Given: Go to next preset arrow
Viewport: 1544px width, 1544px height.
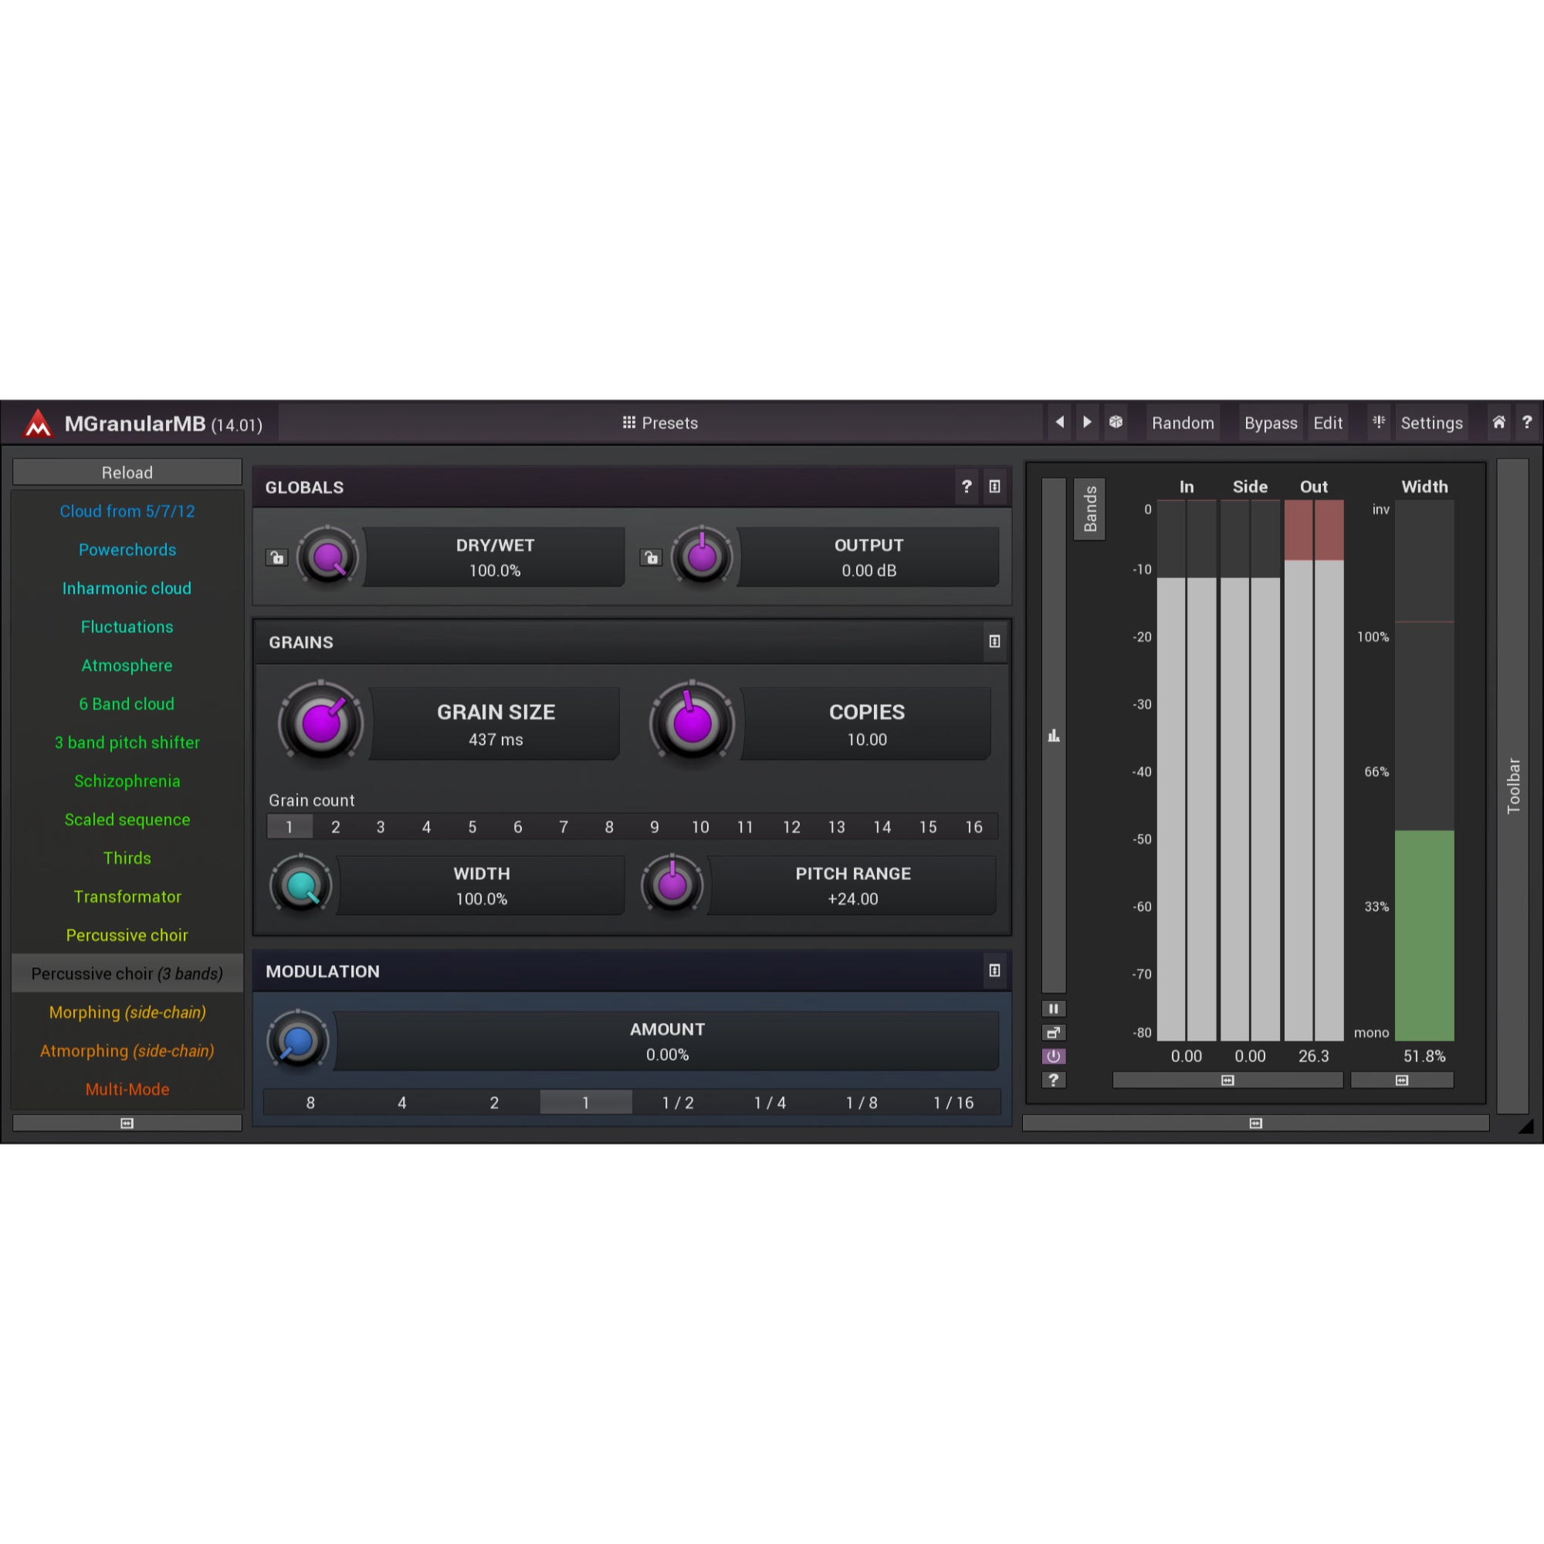Looking at the screenshot, I should coord(1087,422).
